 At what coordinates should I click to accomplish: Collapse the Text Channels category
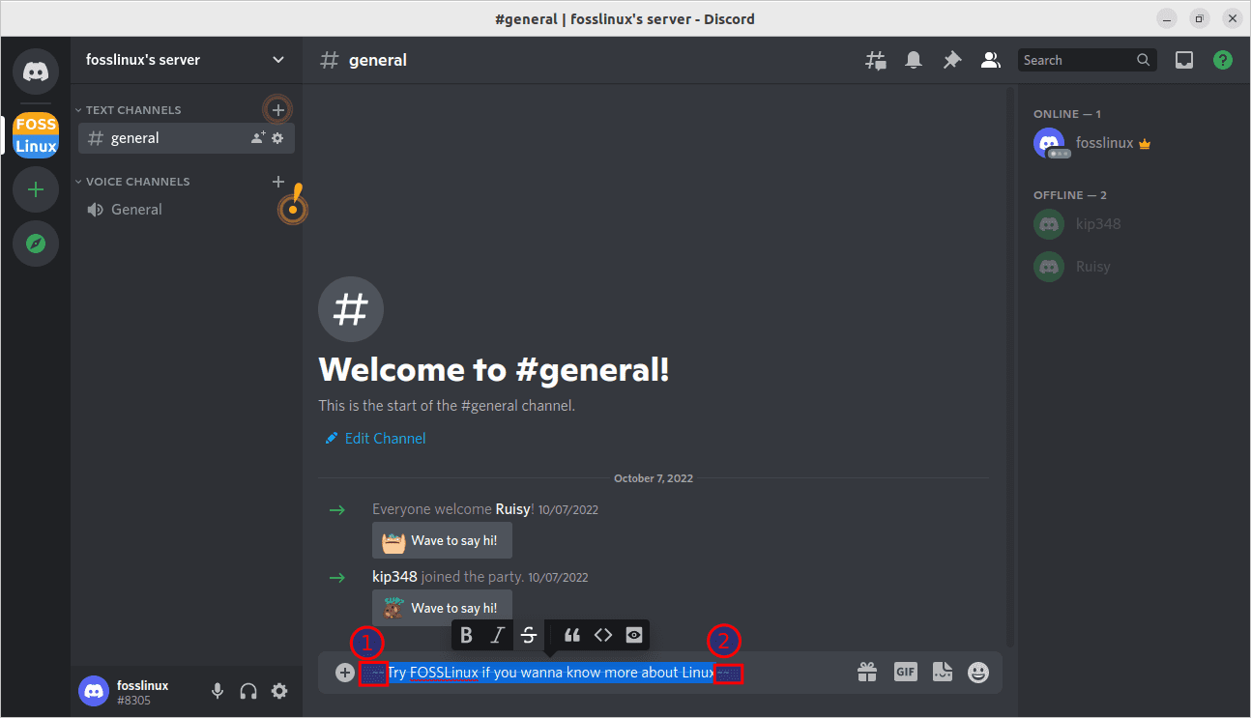[x=129, y=110]
